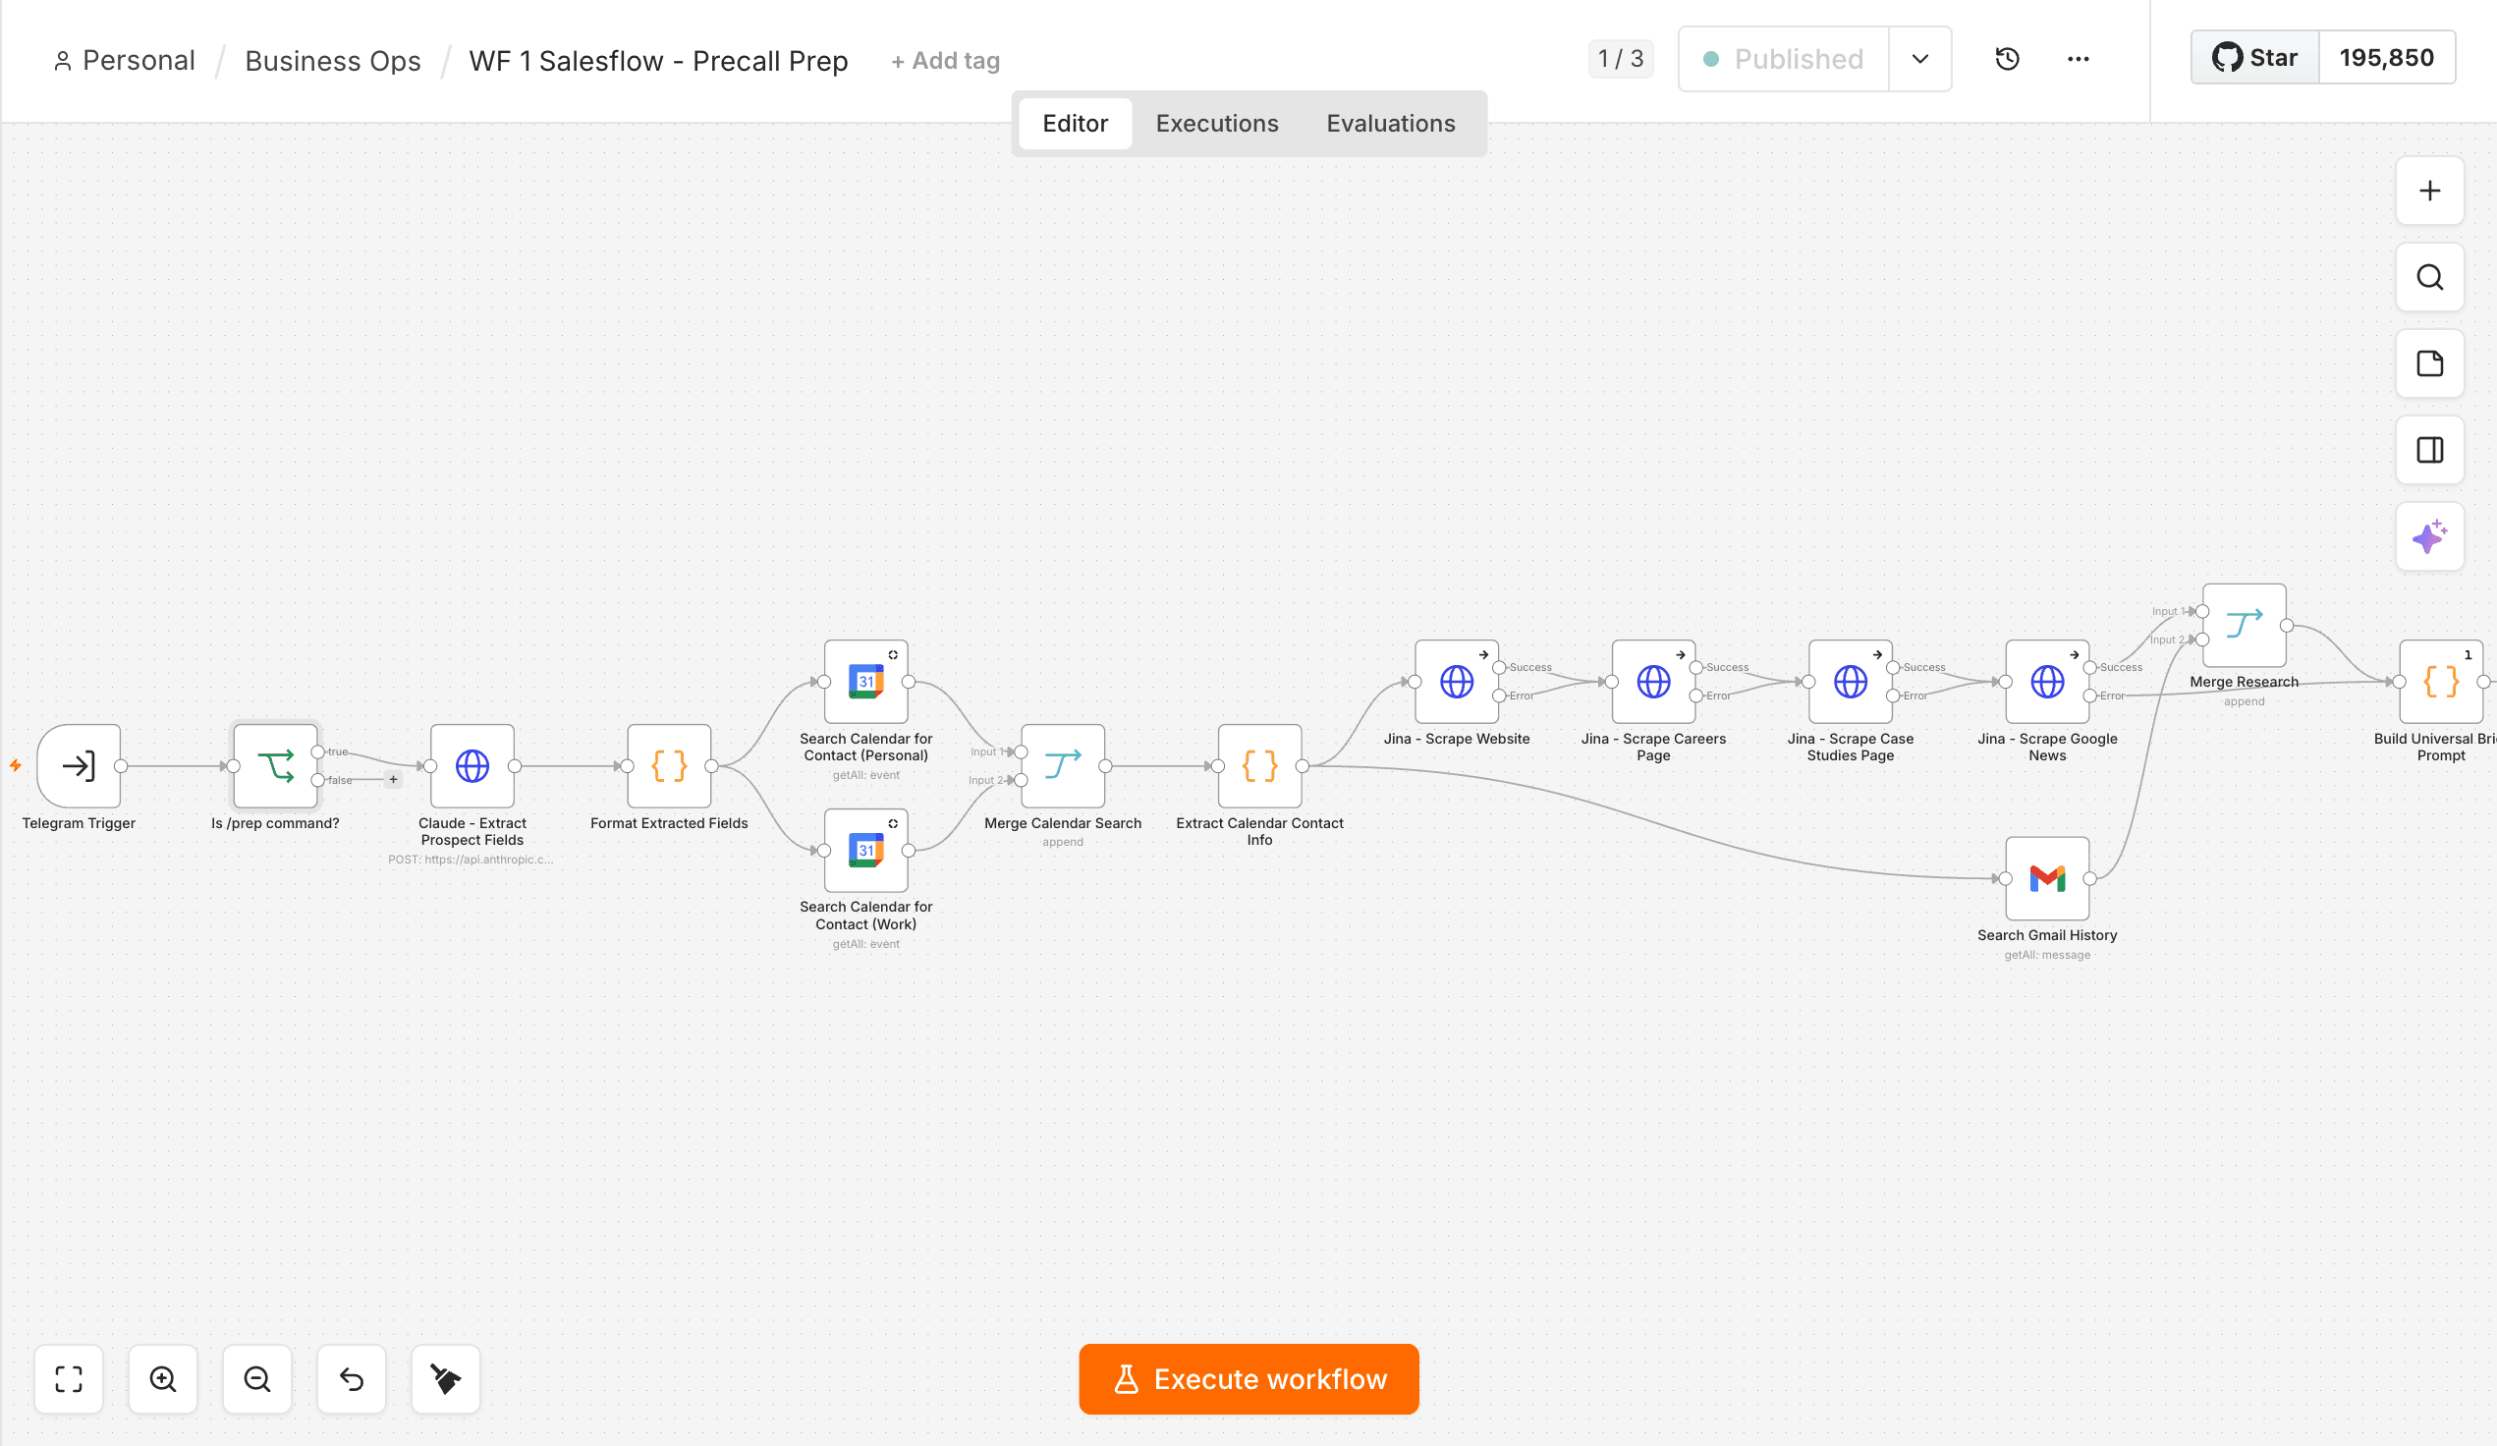This screenshot has width=2497, height=1446.
Task: Expand the Published dropdown arrow
Action: (x=1919, y=59)
